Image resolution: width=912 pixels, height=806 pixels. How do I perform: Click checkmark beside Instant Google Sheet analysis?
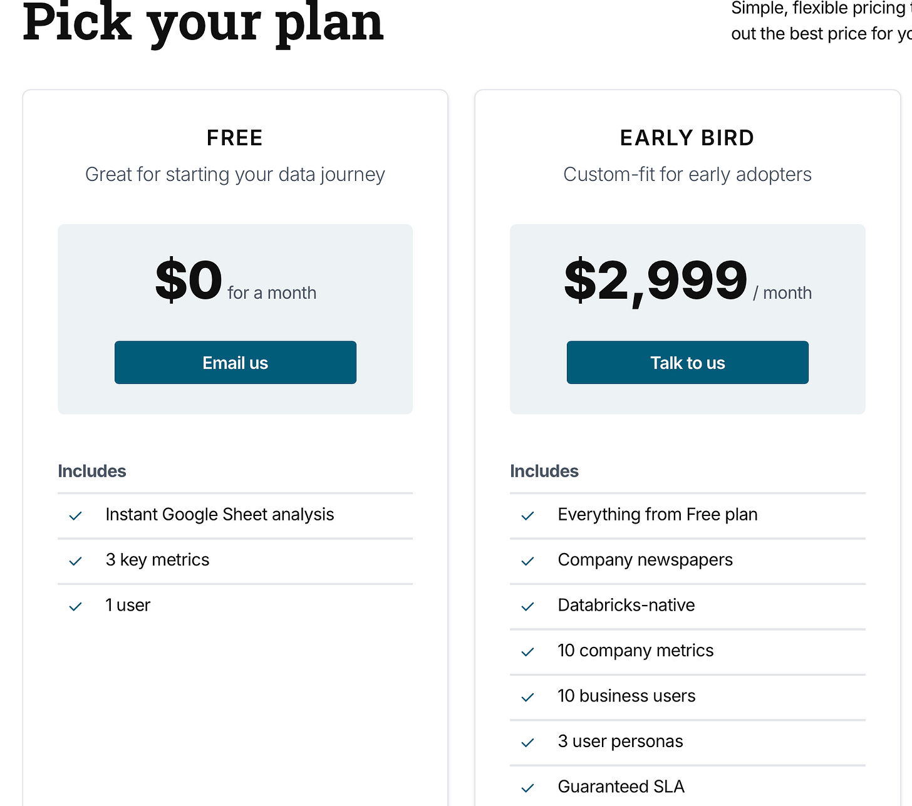click(x=76, y=516)
